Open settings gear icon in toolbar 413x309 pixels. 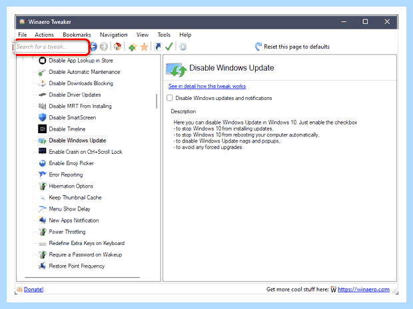[183, 47]
